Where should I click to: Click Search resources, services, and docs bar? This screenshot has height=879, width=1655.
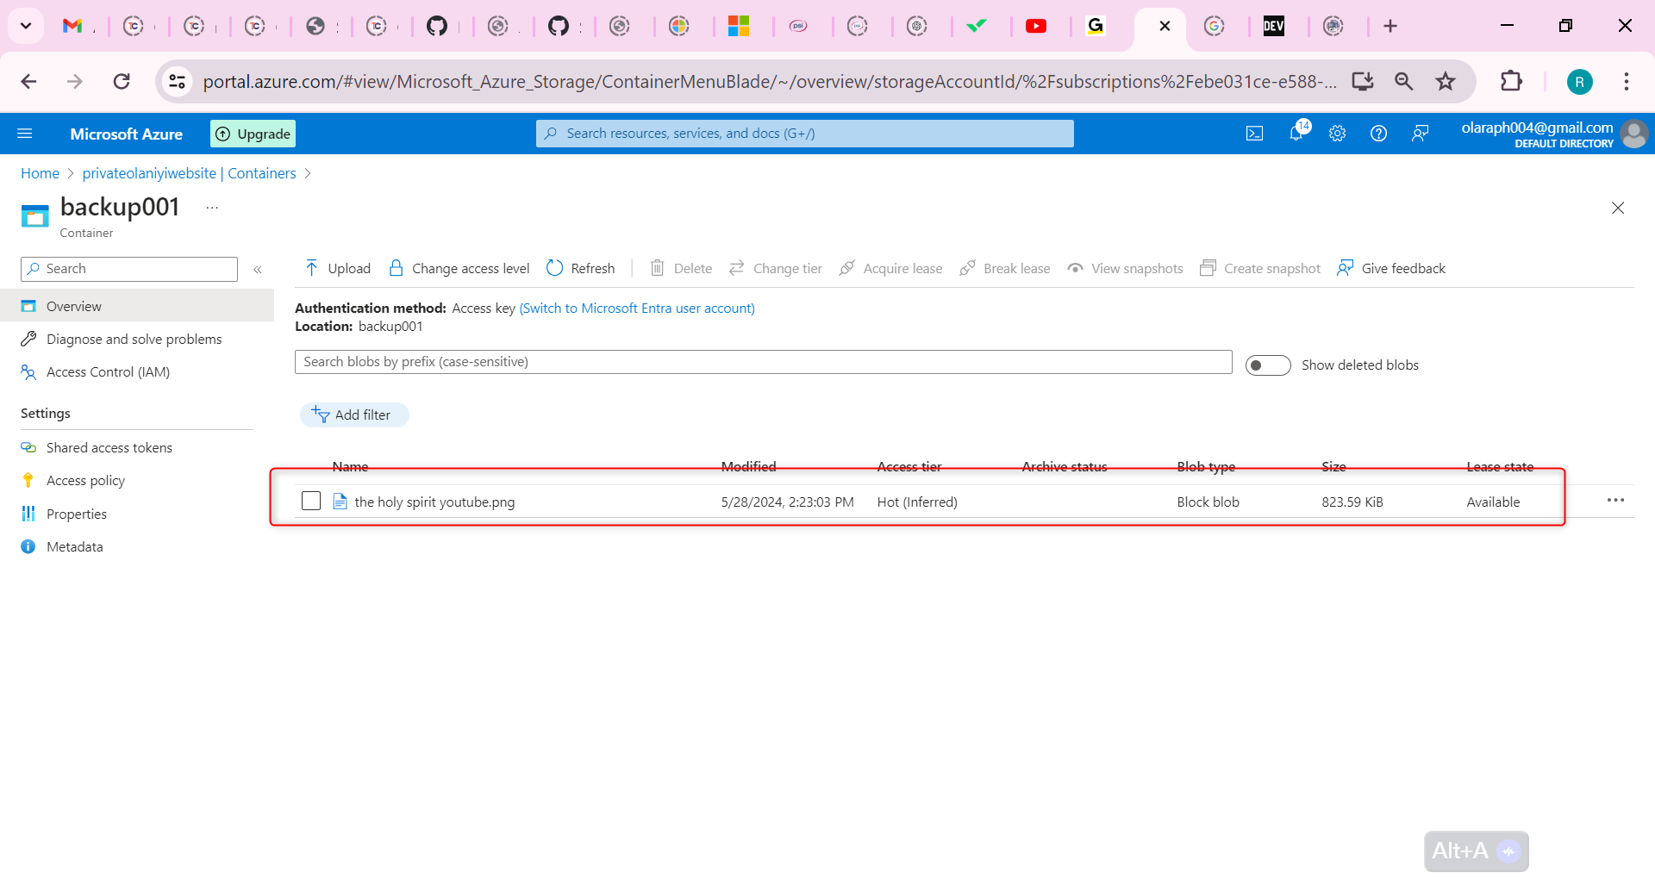tap(805, 134)
